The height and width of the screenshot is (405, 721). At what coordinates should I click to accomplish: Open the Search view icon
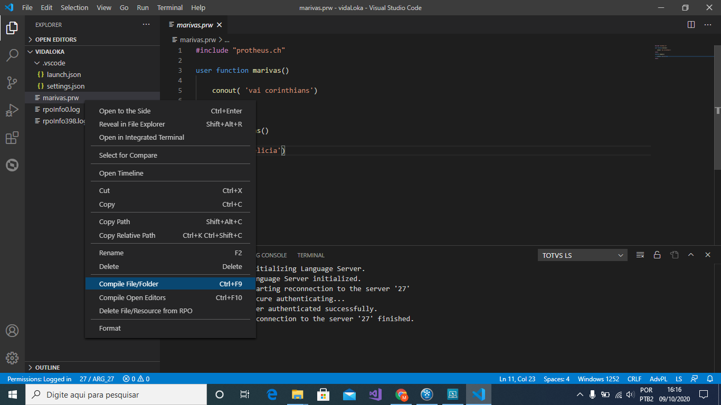coord(12,55)
